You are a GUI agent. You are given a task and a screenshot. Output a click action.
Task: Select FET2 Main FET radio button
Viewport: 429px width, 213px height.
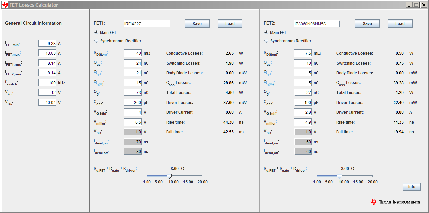(266, 33)
